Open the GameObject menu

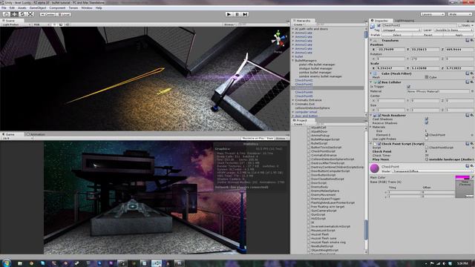pos(38,8)
